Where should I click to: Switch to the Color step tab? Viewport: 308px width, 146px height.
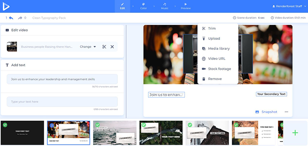click(143, 6)
